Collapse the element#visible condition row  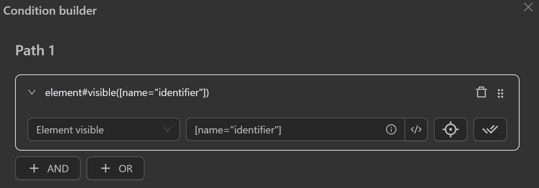tap(32, 92)
